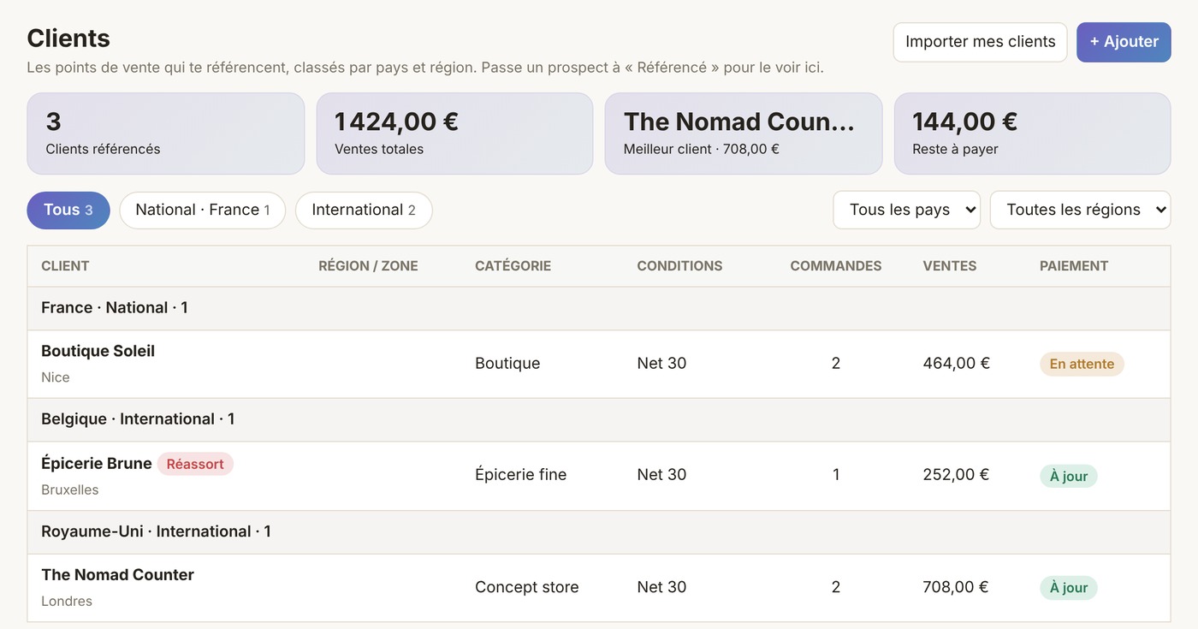
Task: Click the VENTES column header
Action: coord(949,266)
